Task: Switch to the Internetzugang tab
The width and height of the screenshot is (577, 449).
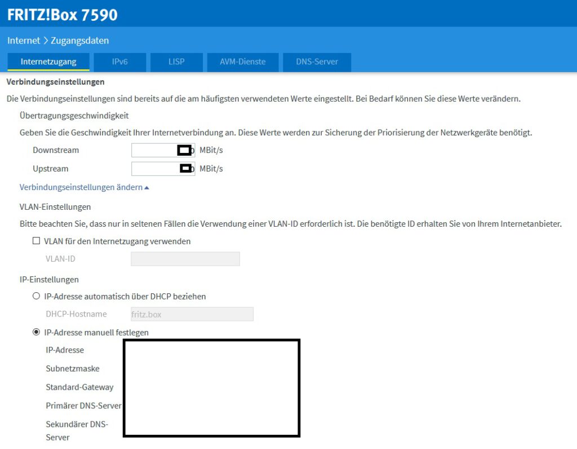Action: click(x=48, y=62)
